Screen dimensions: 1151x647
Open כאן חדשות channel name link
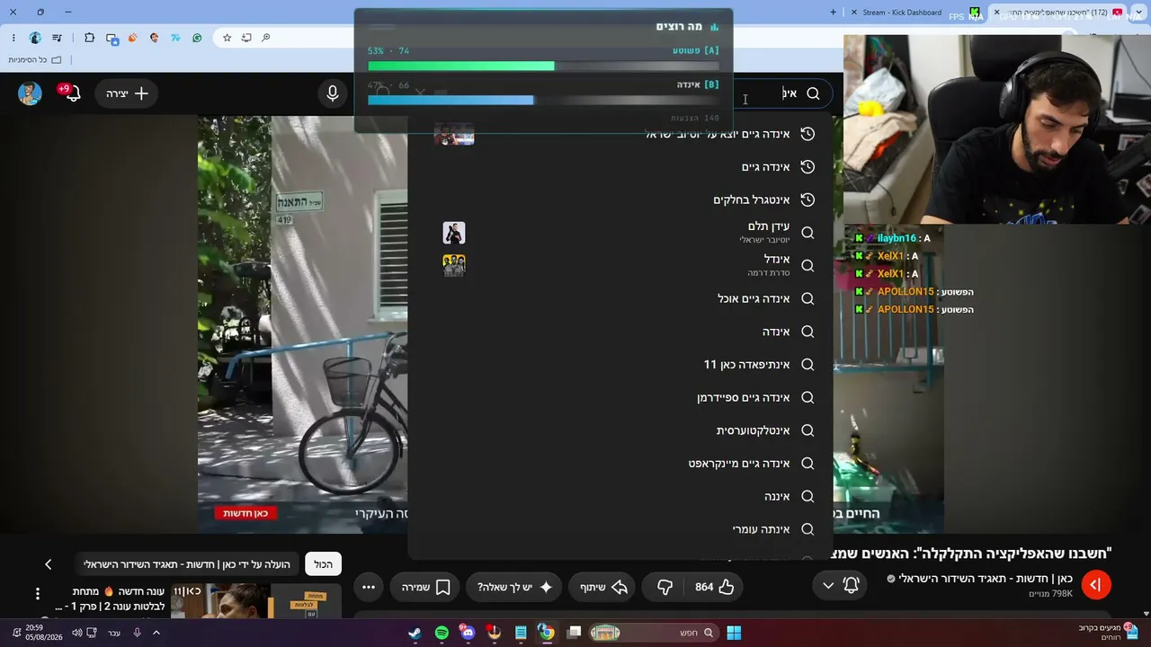pos(986,579)
